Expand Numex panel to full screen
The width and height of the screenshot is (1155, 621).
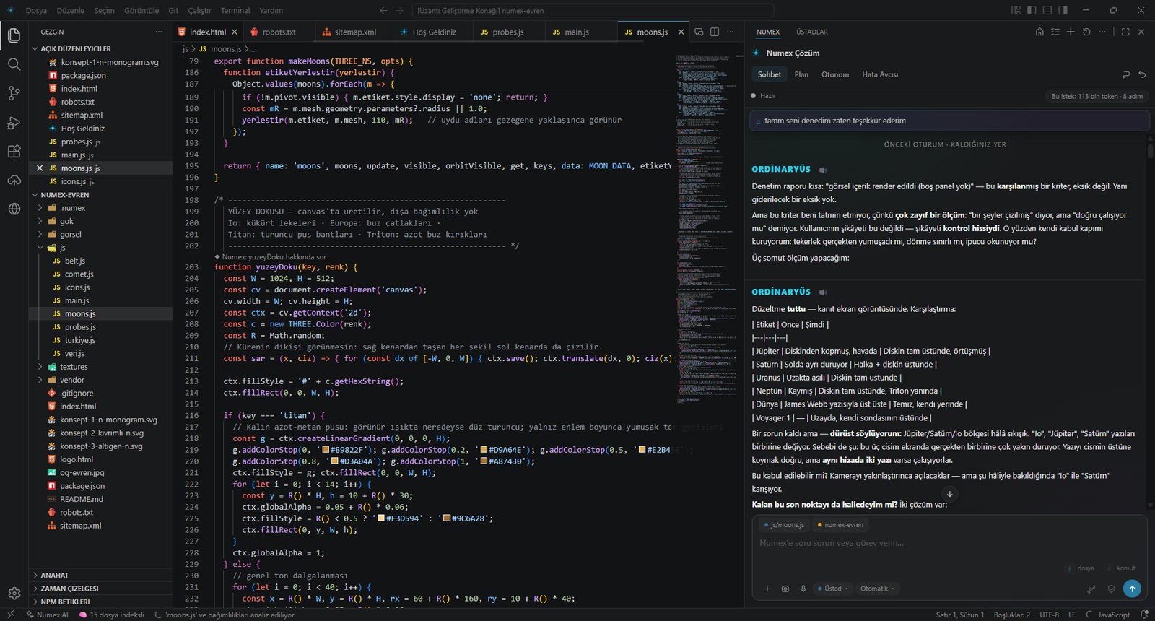pyautogui.click(x=1125, y=32)
